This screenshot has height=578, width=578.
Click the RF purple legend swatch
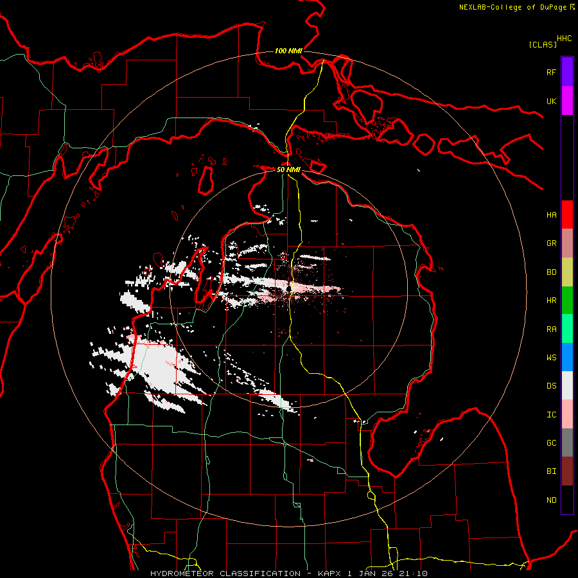(x=567, y=72)
